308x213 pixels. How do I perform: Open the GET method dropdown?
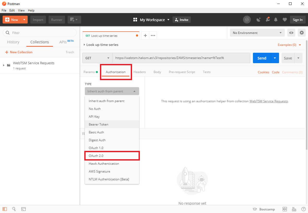[x=97, y=58]
